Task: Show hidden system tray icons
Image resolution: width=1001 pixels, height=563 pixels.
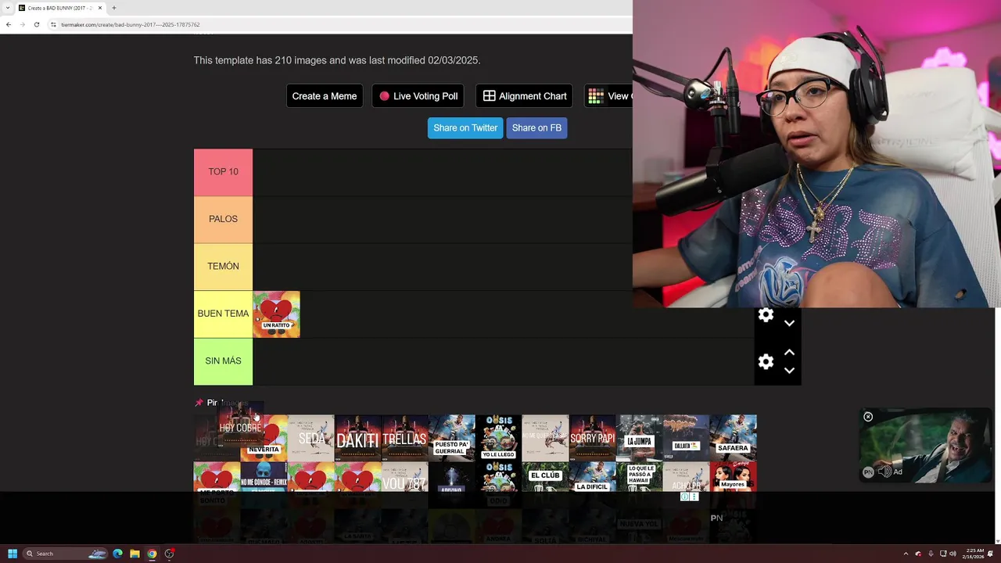Action: [906, 554]
